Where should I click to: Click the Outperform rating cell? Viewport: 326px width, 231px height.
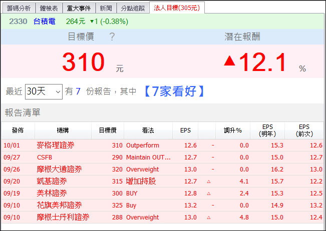click(x=143, y=145)
